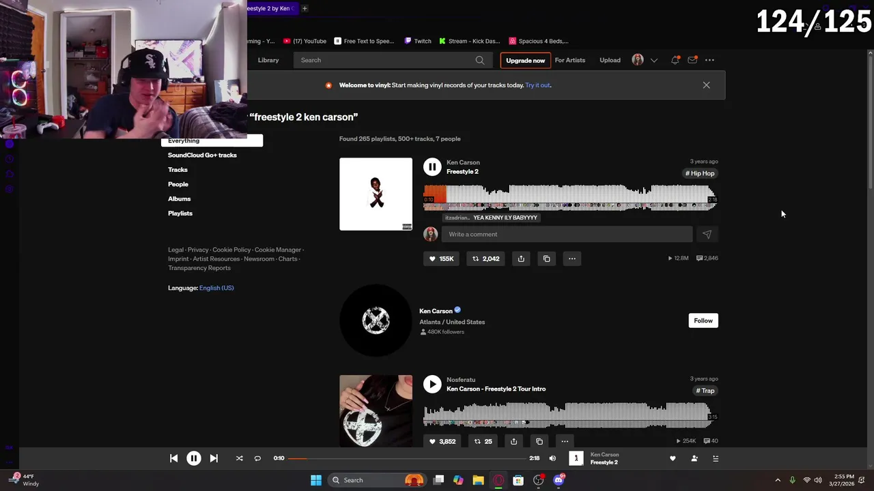Open more options for Tour Intro track
This screenshot has height=491, width=874.
tap(565, 441)
